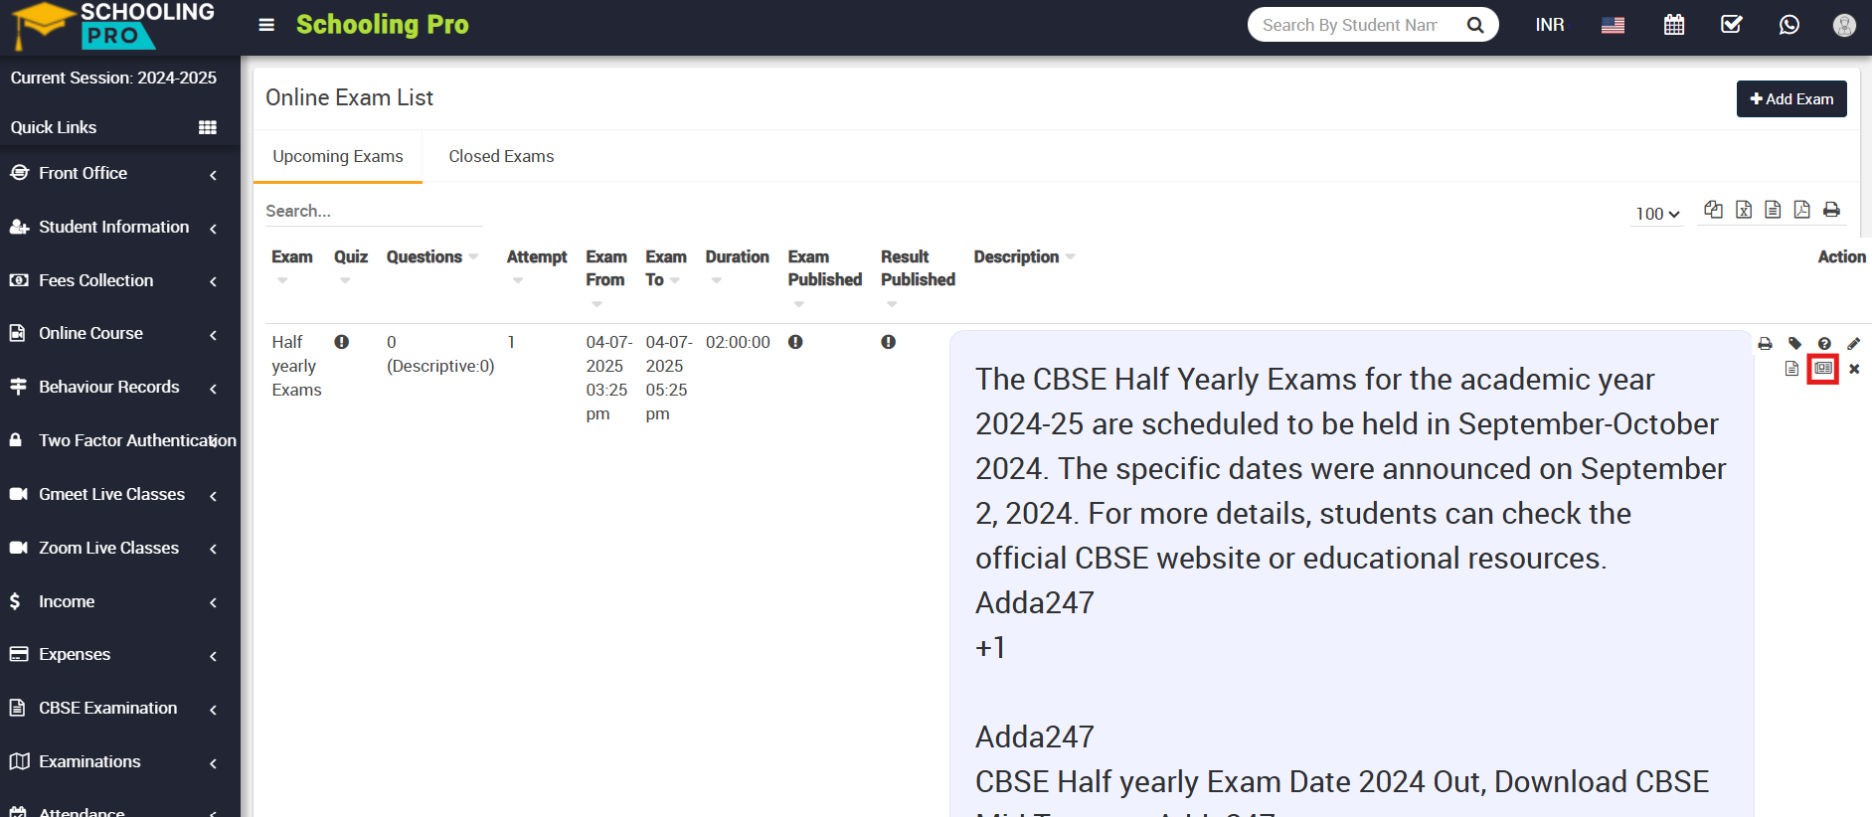Expand the Zoom Live Classes sidebar menu

pyautogui.click(x=119, y=549)
